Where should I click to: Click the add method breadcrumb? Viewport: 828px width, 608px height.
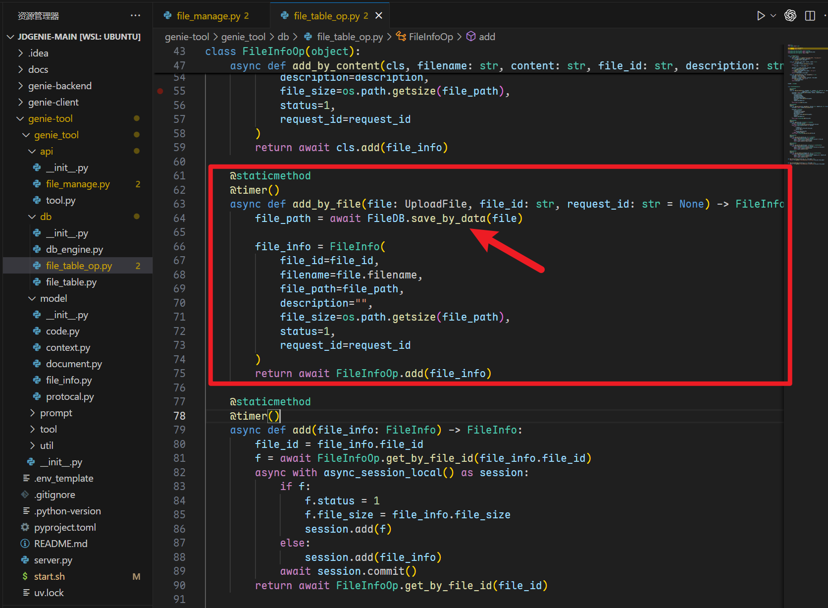coord(486,37)
